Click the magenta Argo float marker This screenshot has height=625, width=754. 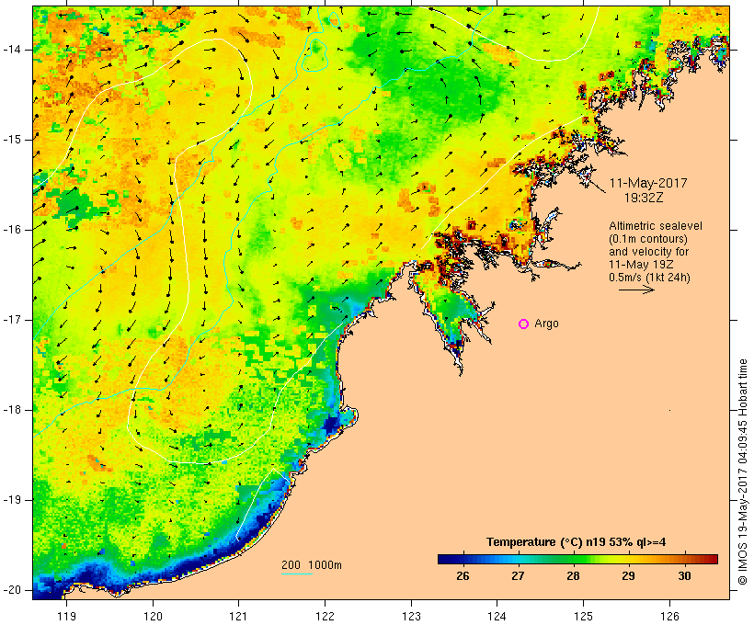pyautogui.click(x=524, y=324)
